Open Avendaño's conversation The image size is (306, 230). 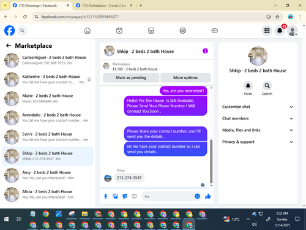(48, 118)
